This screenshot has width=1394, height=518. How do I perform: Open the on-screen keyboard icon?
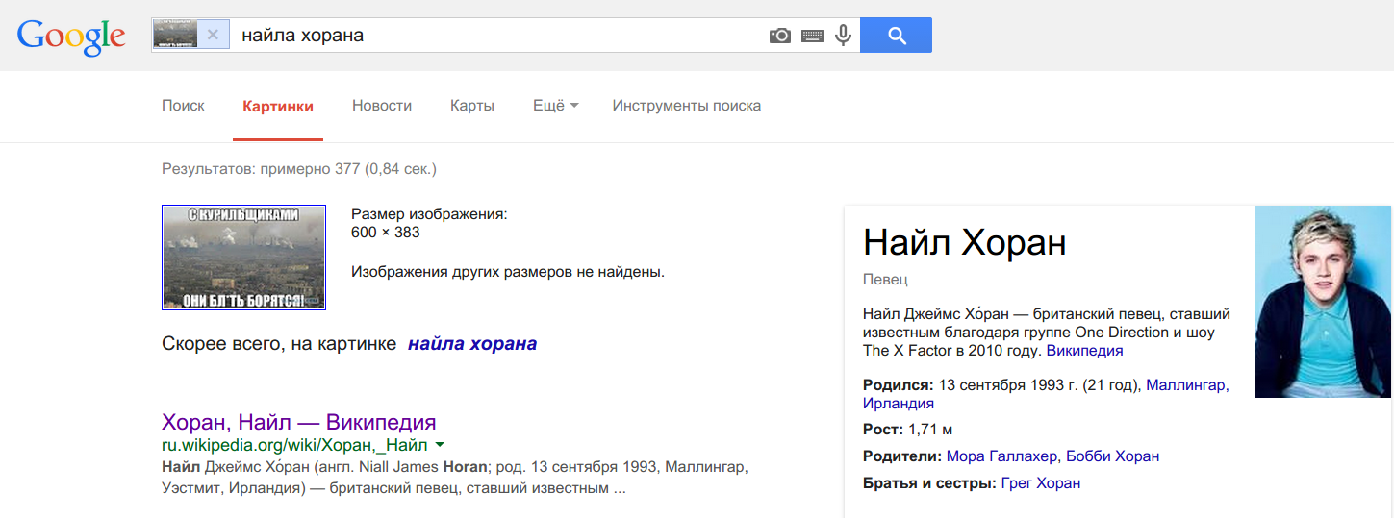[x=812, y=36]
